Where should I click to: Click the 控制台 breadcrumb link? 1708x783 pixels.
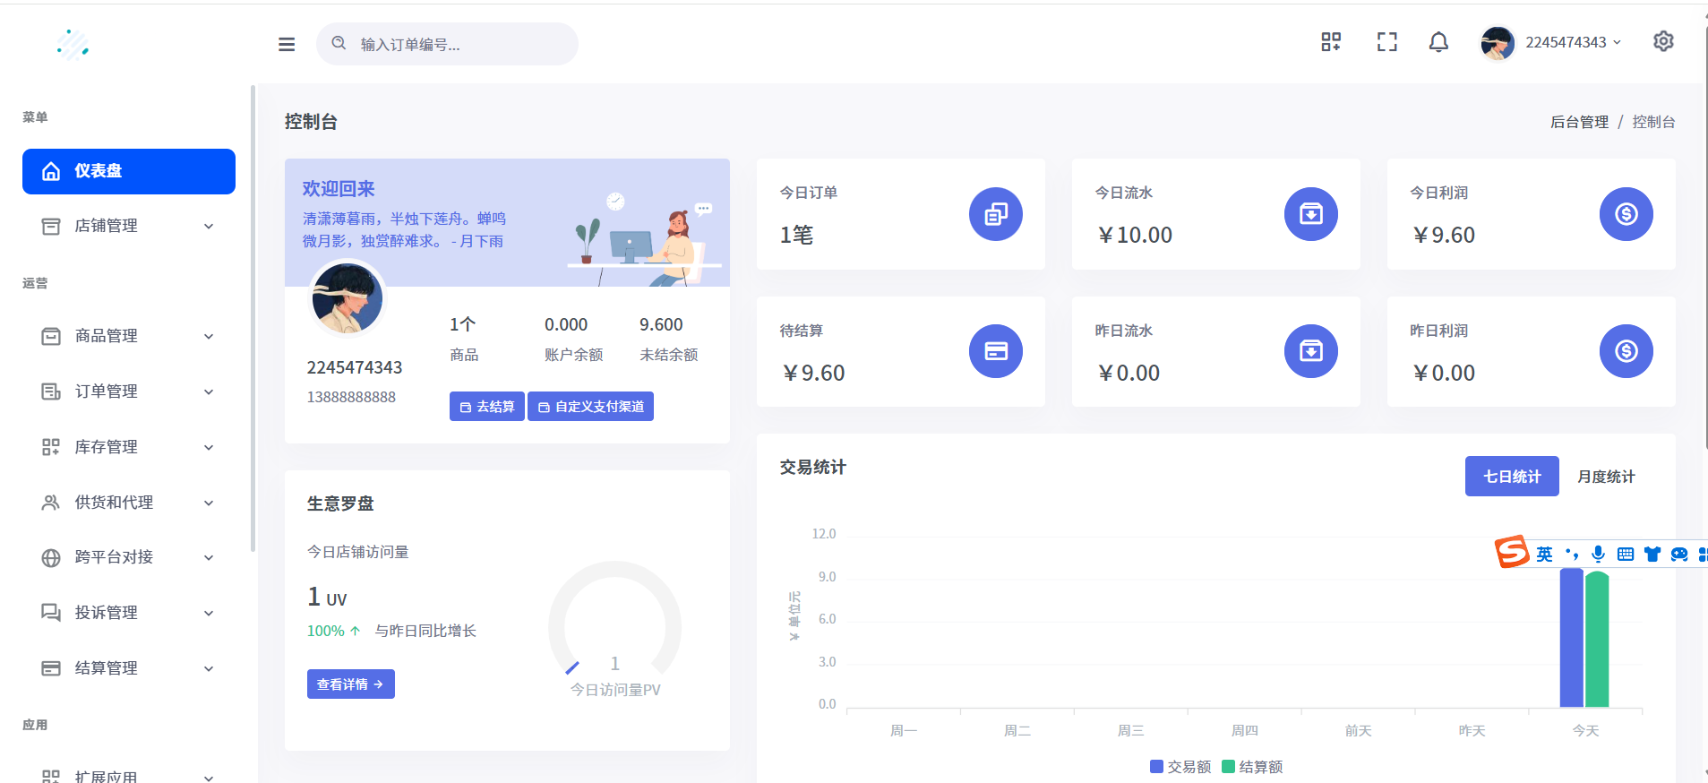(x=1653, y=122)
